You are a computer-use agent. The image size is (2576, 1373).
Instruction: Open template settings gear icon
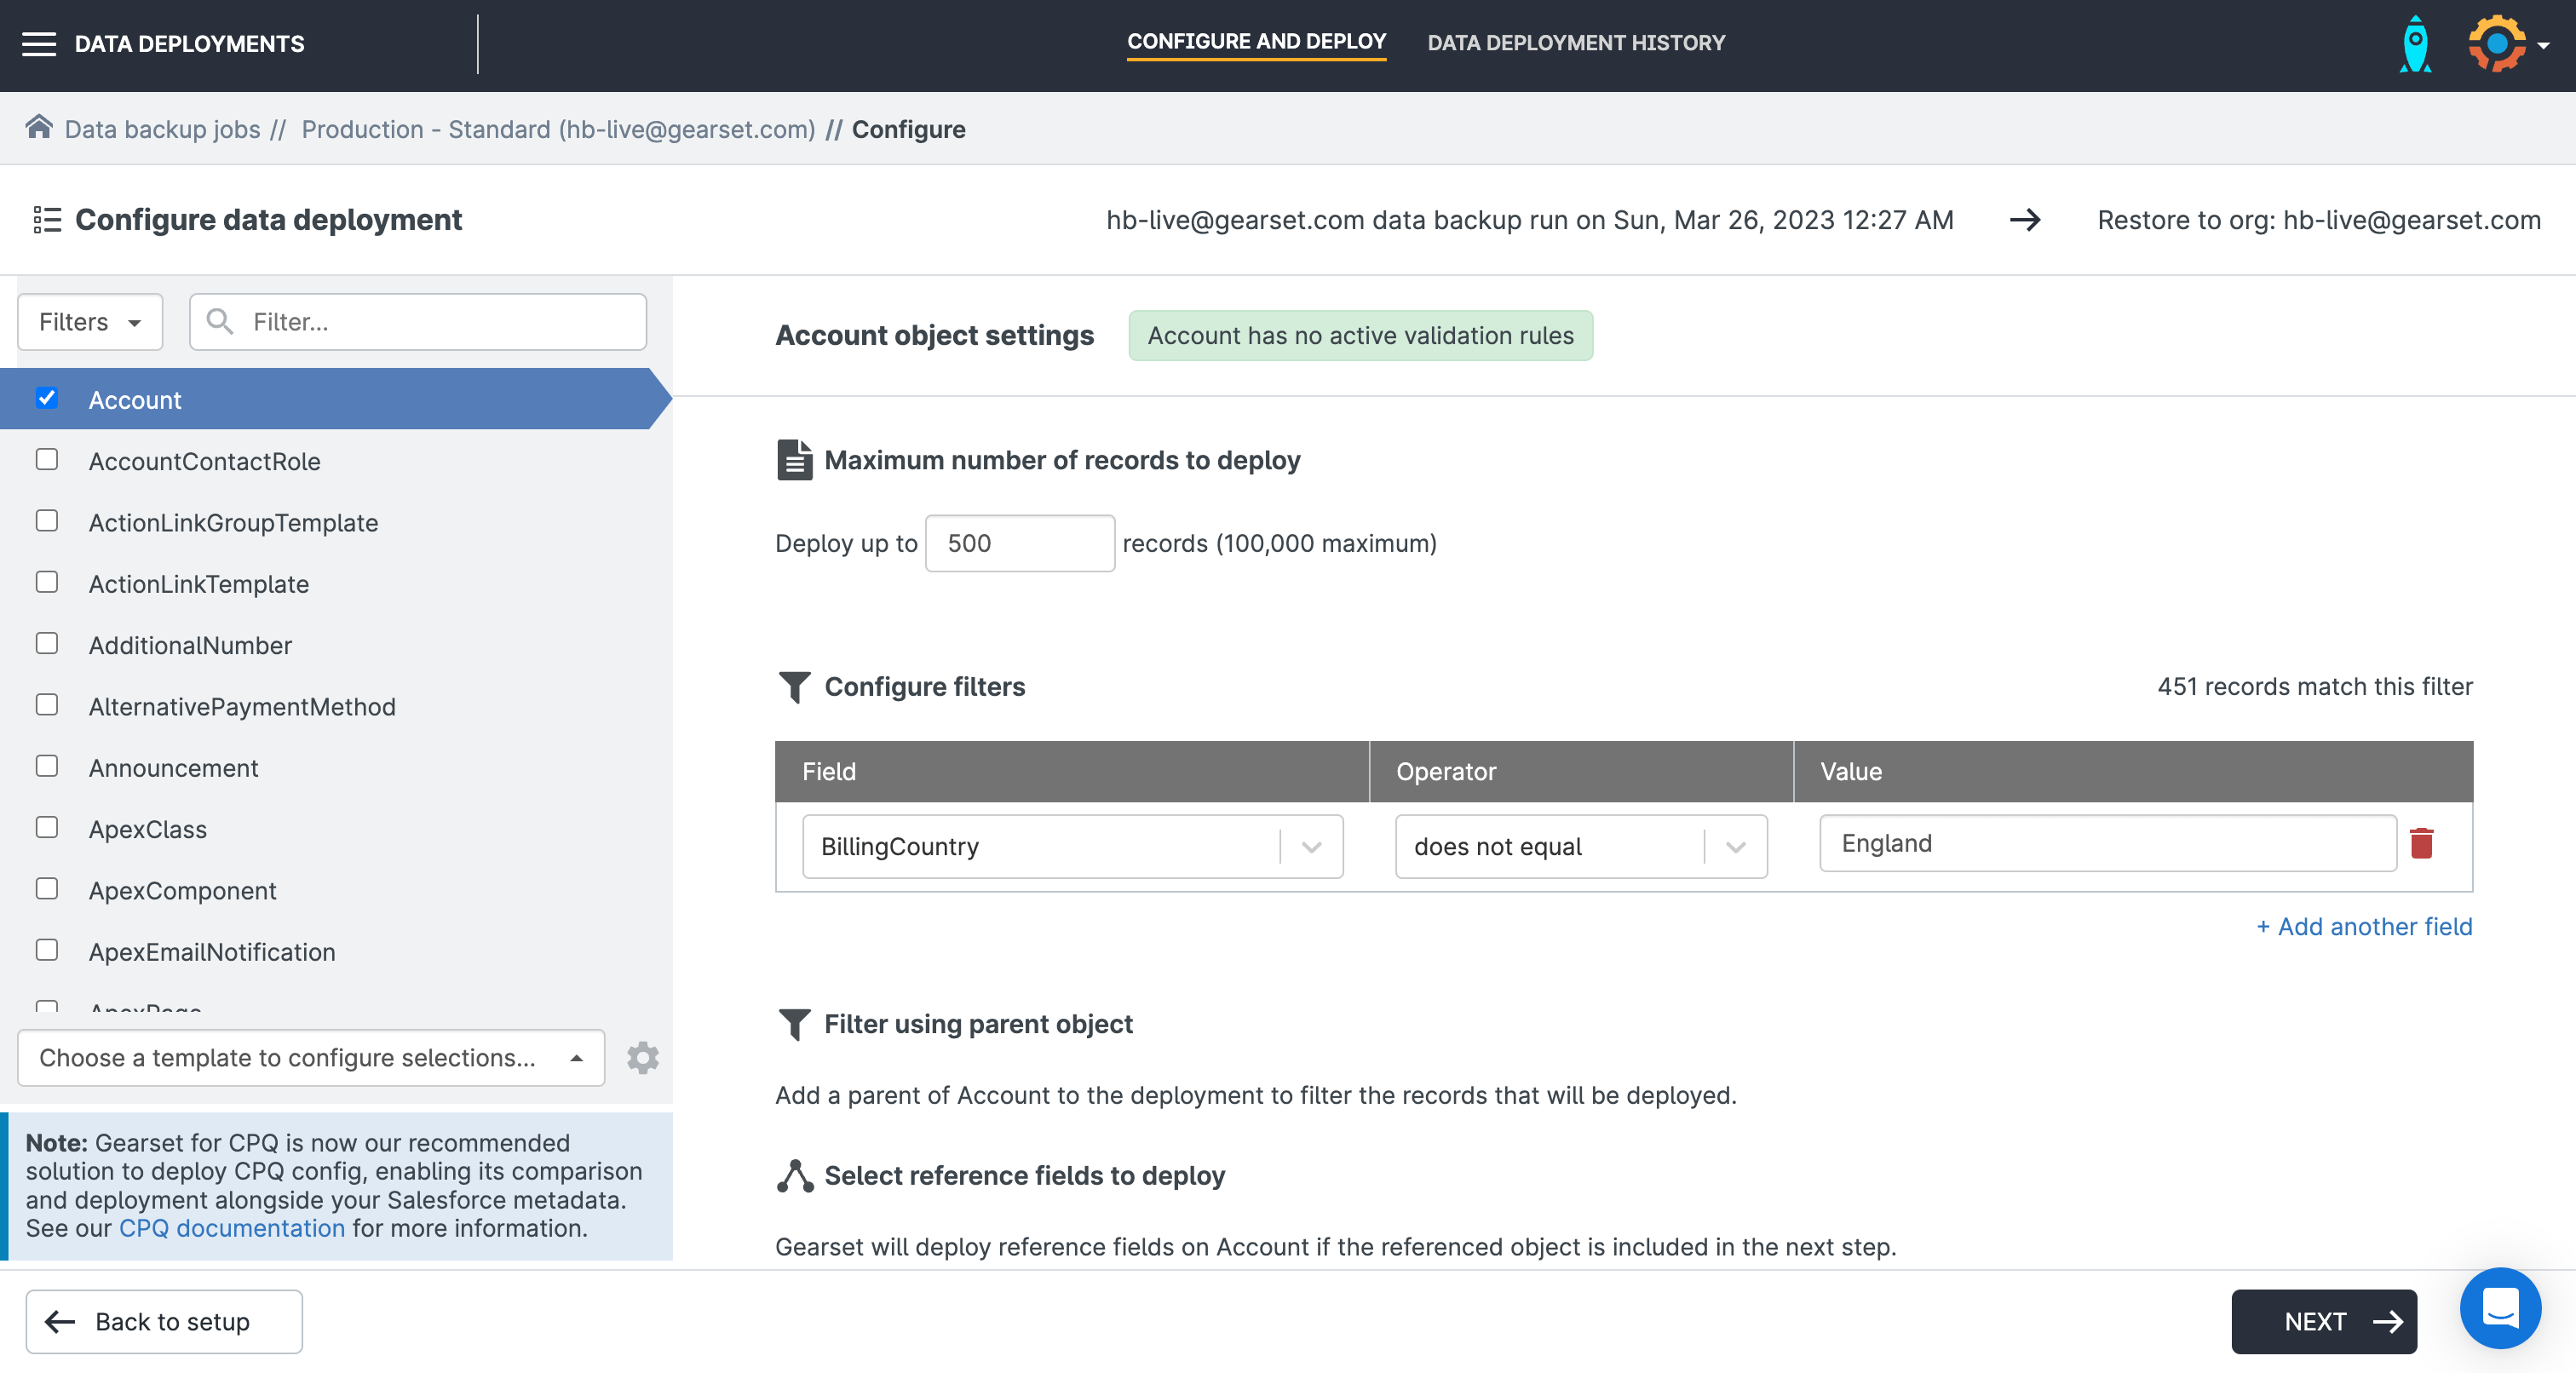click(643, 1057)
